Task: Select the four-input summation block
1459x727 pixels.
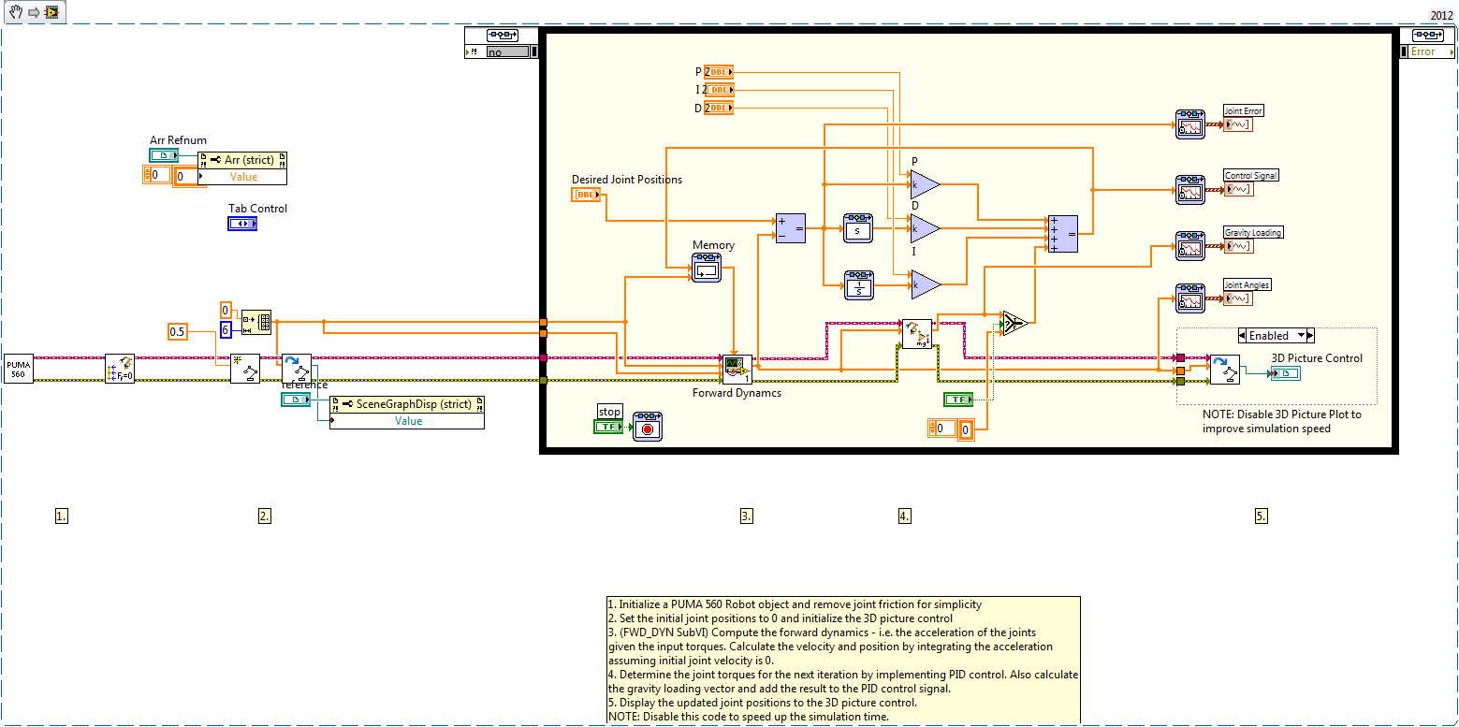Action: click(1062, 233)
